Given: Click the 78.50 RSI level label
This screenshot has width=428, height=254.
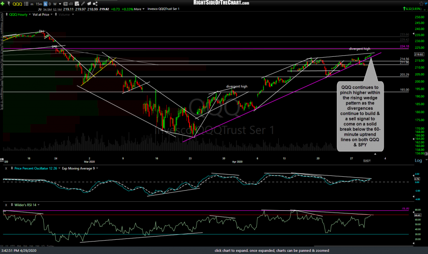Looking at the screenshot, I should [x=405, y=208].
